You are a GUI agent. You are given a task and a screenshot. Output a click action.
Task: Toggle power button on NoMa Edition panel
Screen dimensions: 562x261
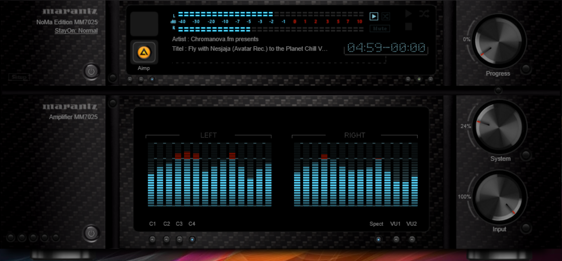(91, 71)
